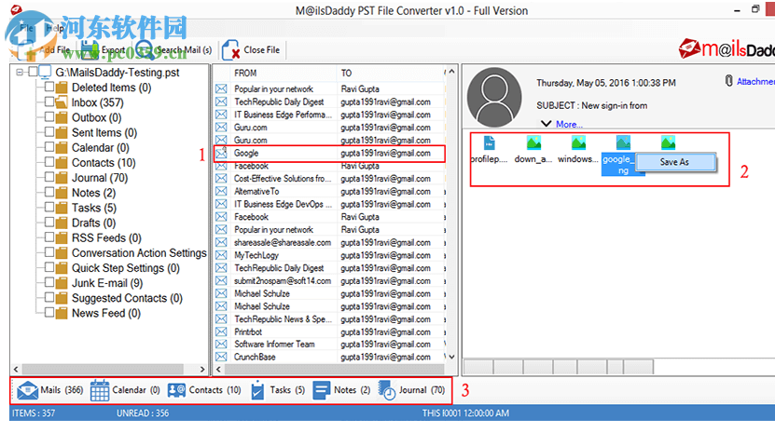Tick the Notes (2) folder checkbox

pos(48,192)
